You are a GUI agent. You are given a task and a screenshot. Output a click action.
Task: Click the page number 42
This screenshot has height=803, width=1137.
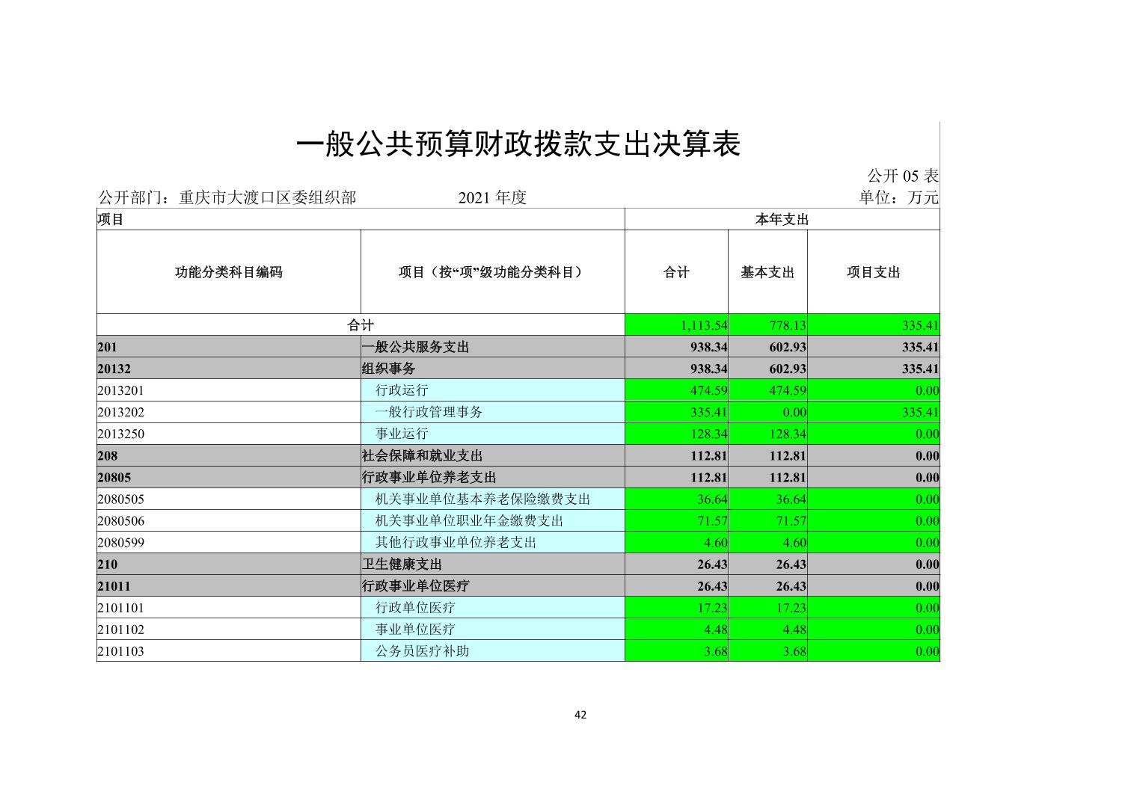580,715
